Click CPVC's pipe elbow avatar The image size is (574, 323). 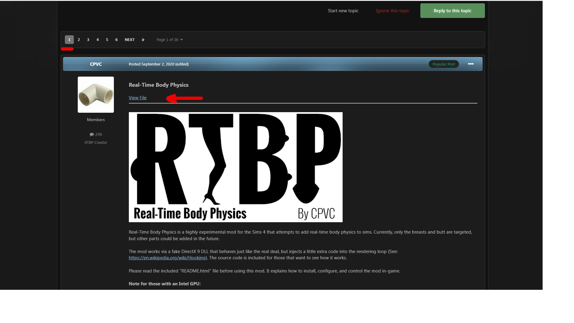tap(96, 95)
